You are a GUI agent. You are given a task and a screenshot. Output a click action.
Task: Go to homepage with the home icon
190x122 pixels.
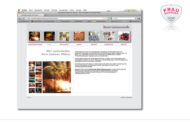139,18
